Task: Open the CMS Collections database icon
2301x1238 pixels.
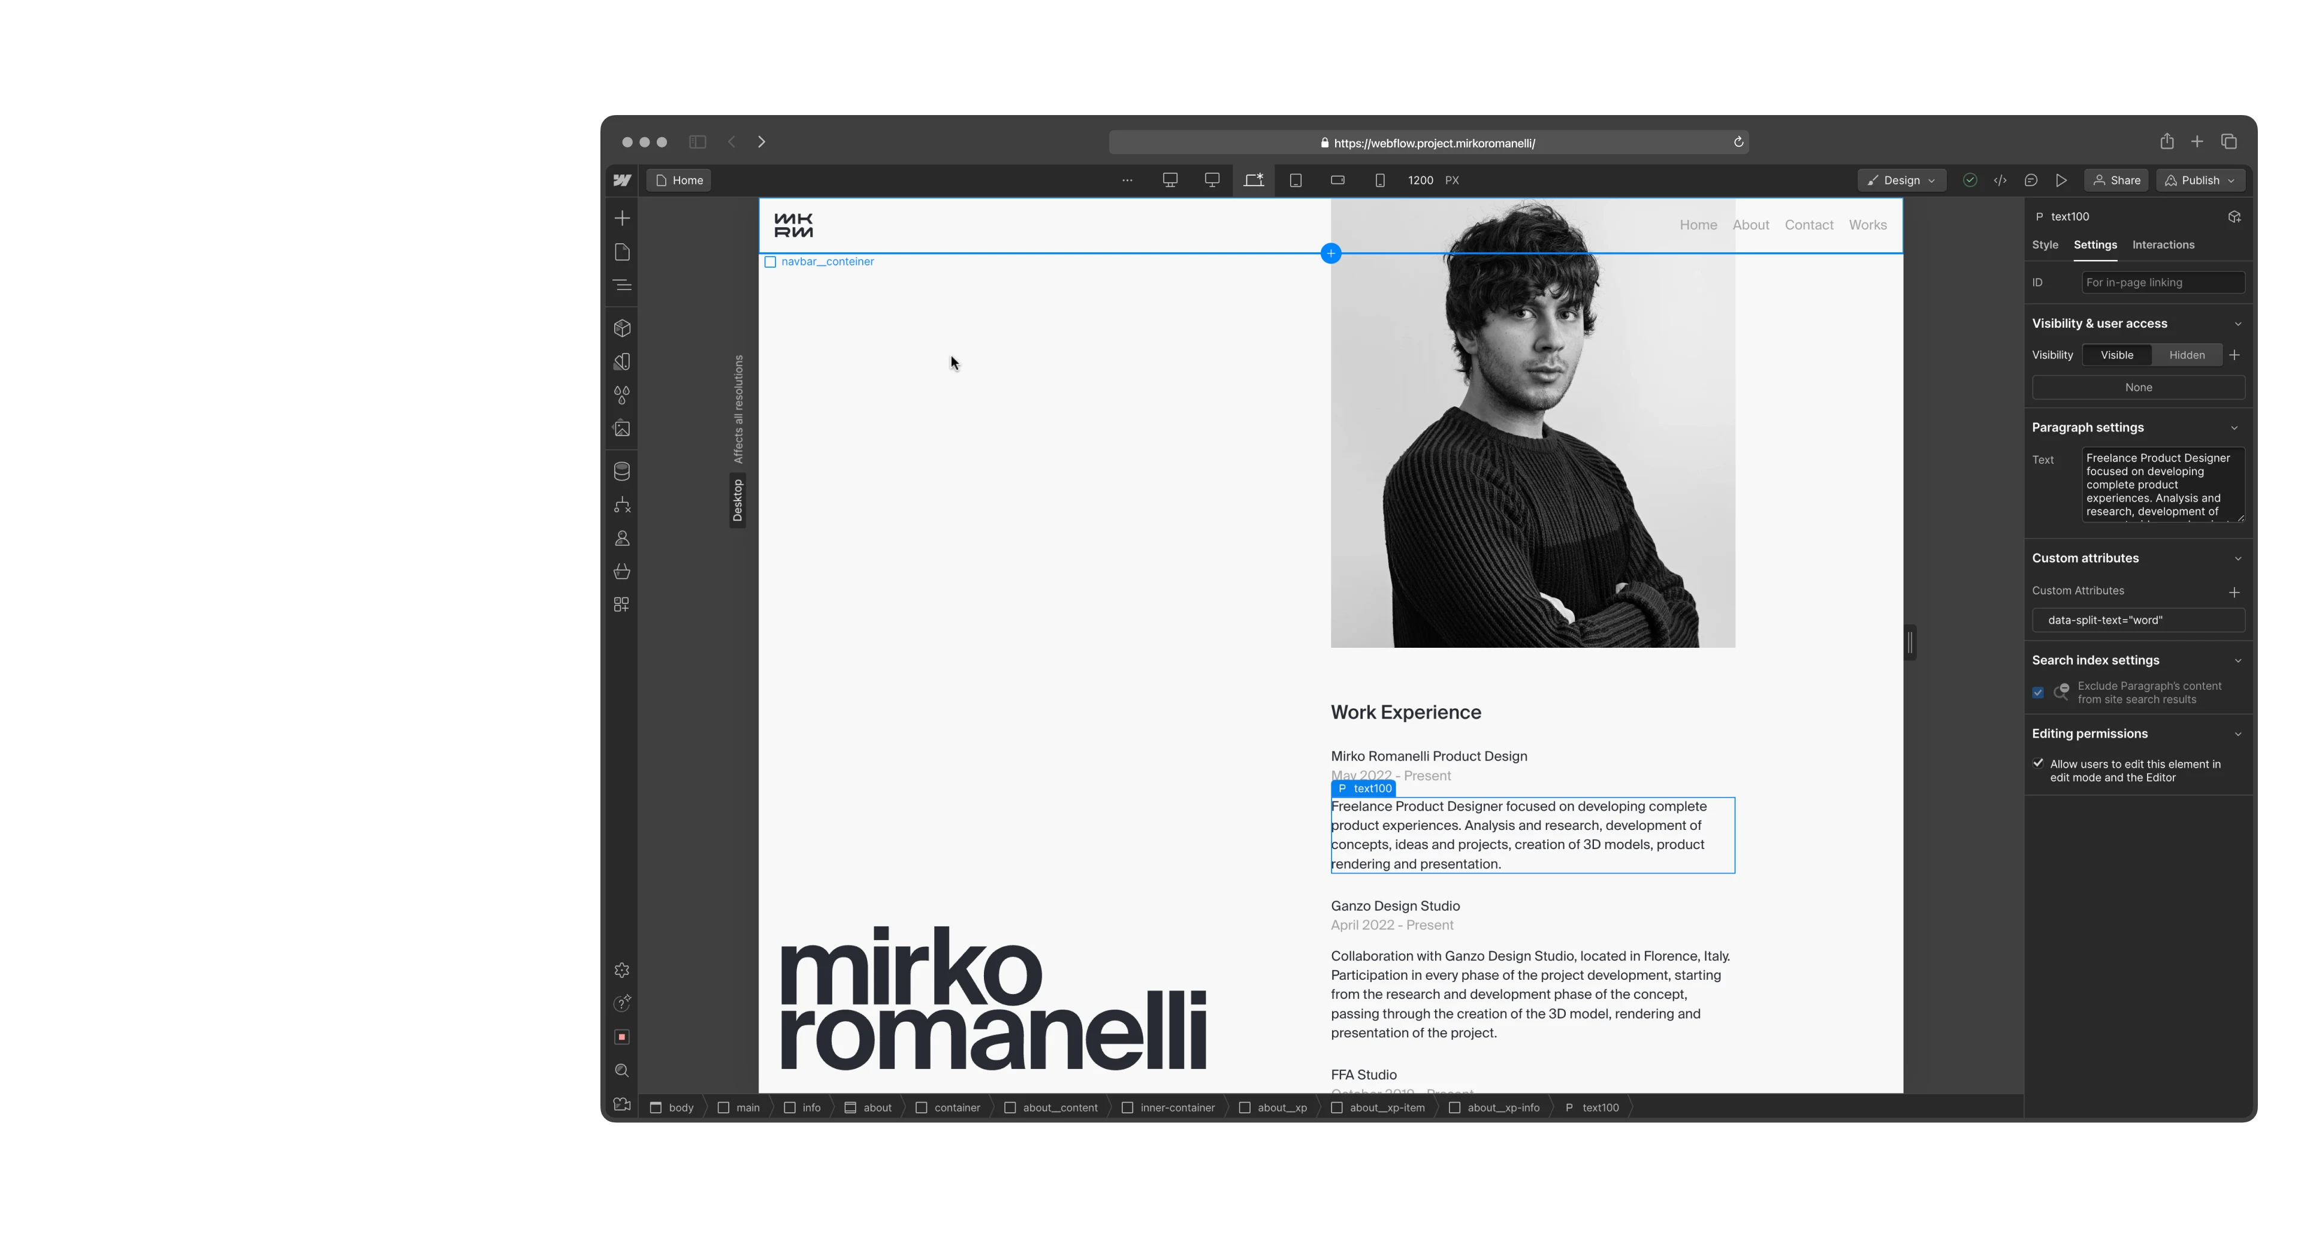Action: 622,471
